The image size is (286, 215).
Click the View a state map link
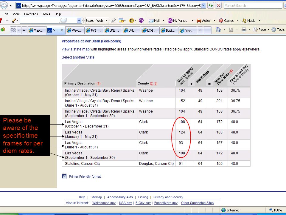pyautogui.click(x=75, y=49)
